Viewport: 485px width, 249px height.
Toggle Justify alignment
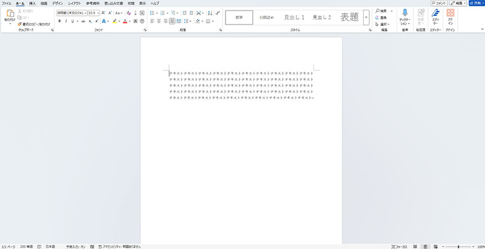tap(172, 21)
